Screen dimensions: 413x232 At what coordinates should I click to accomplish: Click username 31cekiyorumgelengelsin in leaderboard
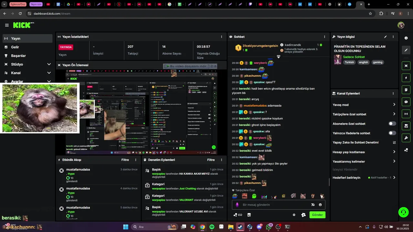(260, 46)
